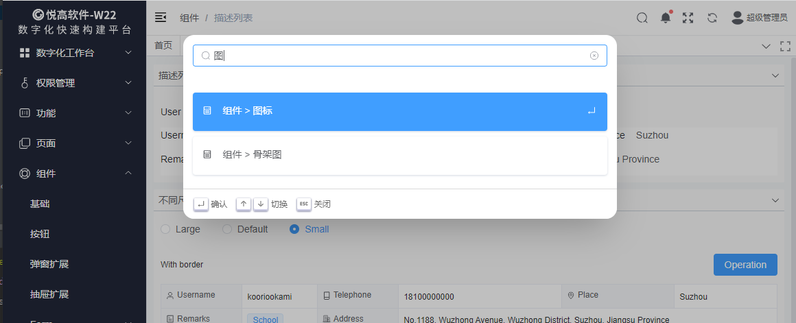Viewport: 796px width, 323px height.
Task: Click the 功能 sidebar icon
Action: (x=25, y=113)
